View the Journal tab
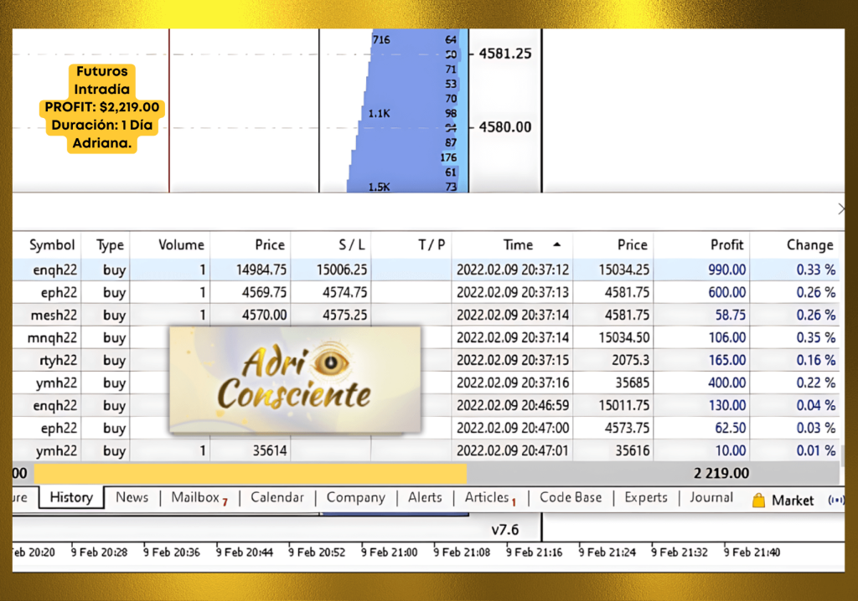The width and height of the screenshot is (858, 601). click(711, 497)
